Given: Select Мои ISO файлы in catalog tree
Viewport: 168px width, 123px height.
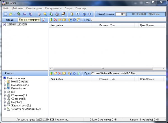Looking at the screenshot, I should coord(20,82).
